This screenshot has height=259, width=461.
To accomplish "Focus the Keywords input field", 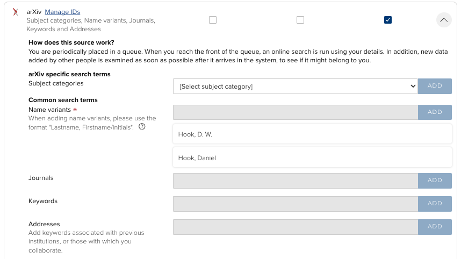I will point(295,204).
